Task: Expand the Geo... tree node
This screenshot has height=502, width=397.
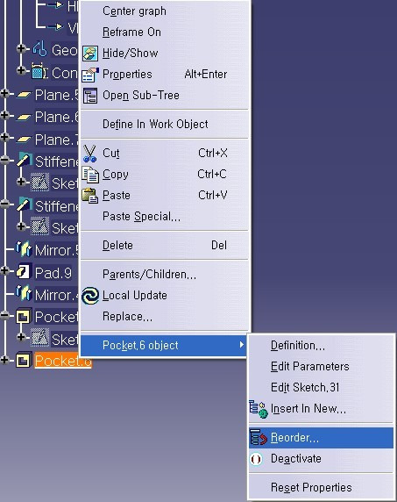Action: 21,48
